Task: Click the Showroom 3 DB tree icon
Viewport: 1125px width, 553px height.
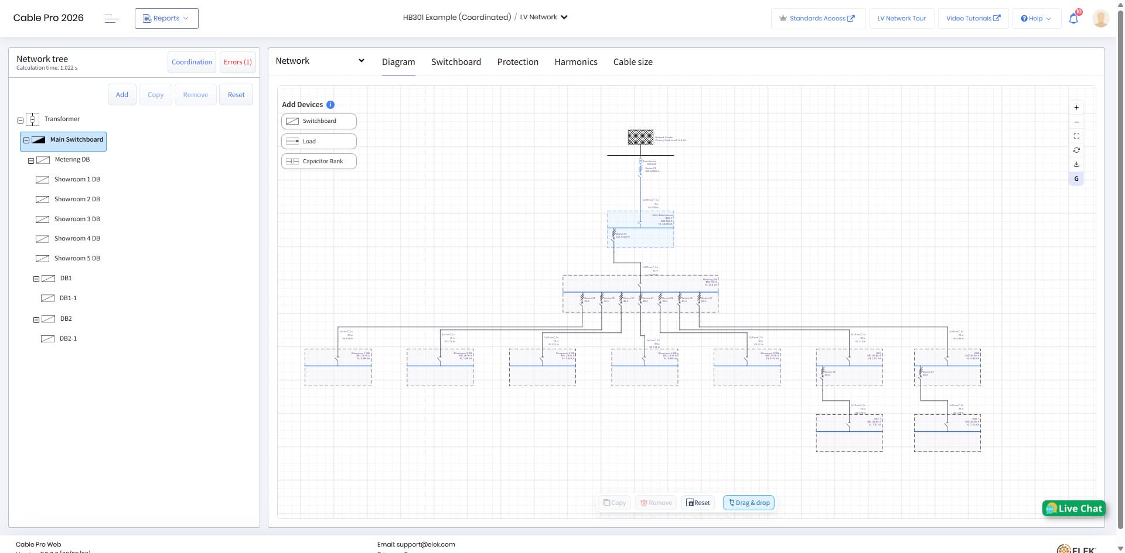Action: [42, 219]
